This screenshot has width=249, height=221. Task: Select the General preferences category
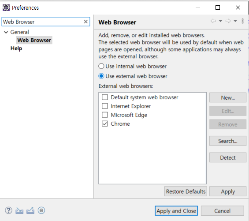click(x=20, y=32)
